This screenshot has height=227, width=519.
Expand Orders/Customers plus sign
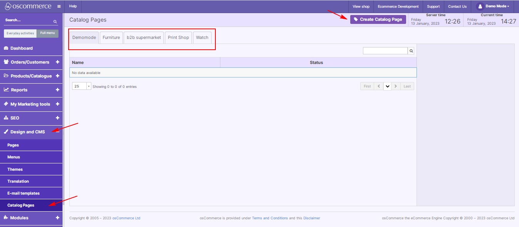tap(57, 62)
